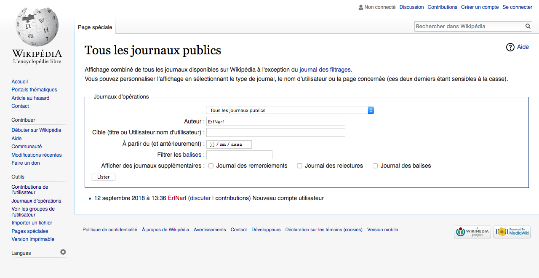The image size is (539, 278).
Task: Open the sidebar Aide link
Action: [16, 139]
